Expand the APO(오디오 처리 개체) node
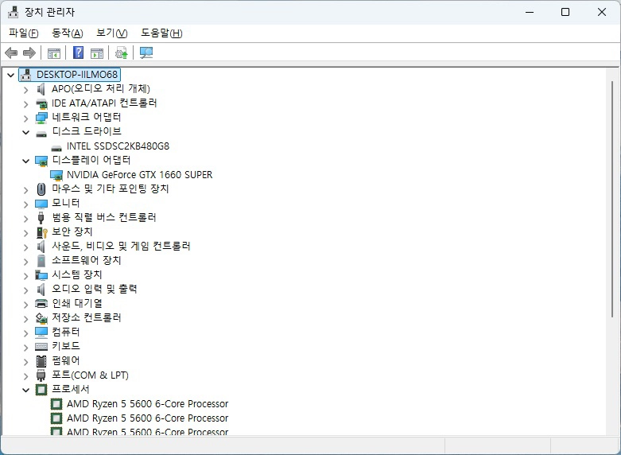 25,90
